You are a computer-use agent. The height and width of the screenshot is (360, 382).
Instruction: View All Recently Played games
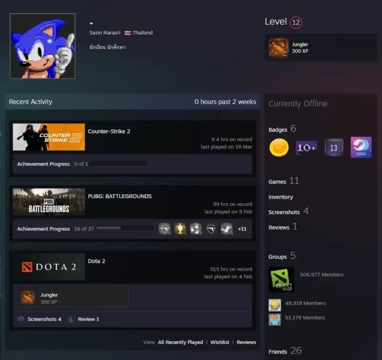[x=181, y=342]
